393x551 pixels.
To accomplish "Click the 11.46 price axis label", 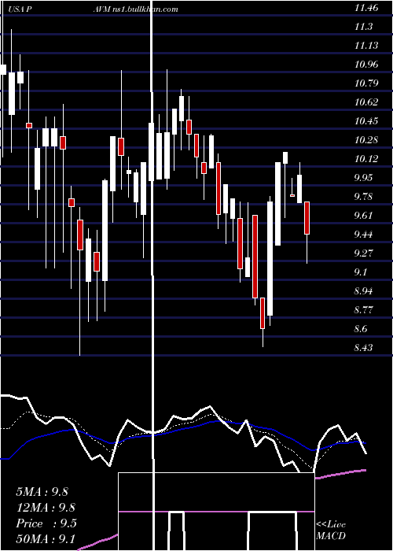I will click(x=366, y=7).
